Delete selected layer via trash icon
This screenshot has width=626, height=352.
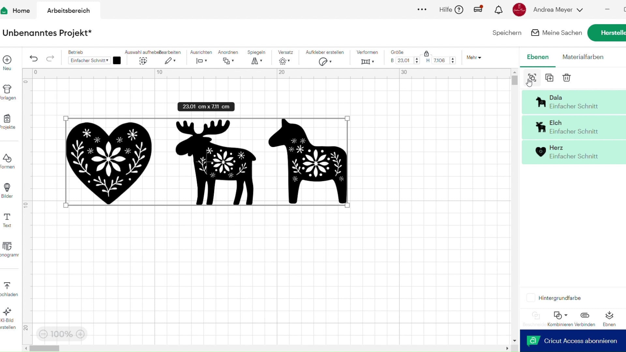pyautogui.click(x=567, y=78)
